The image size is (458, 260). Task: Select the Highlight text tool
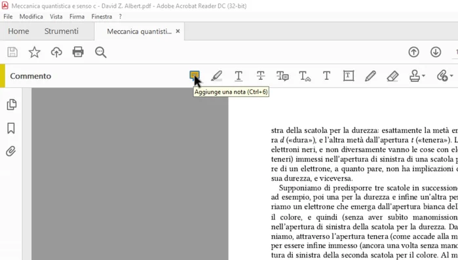tap(216, 76)
